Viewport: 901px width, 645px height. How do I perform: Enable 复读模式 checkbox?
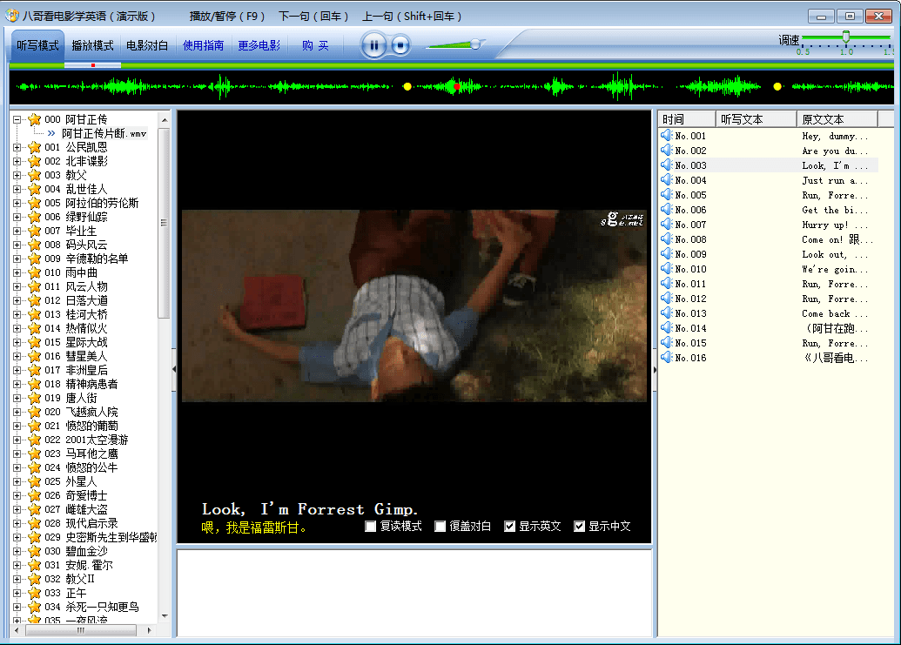(x=371, y=527)
